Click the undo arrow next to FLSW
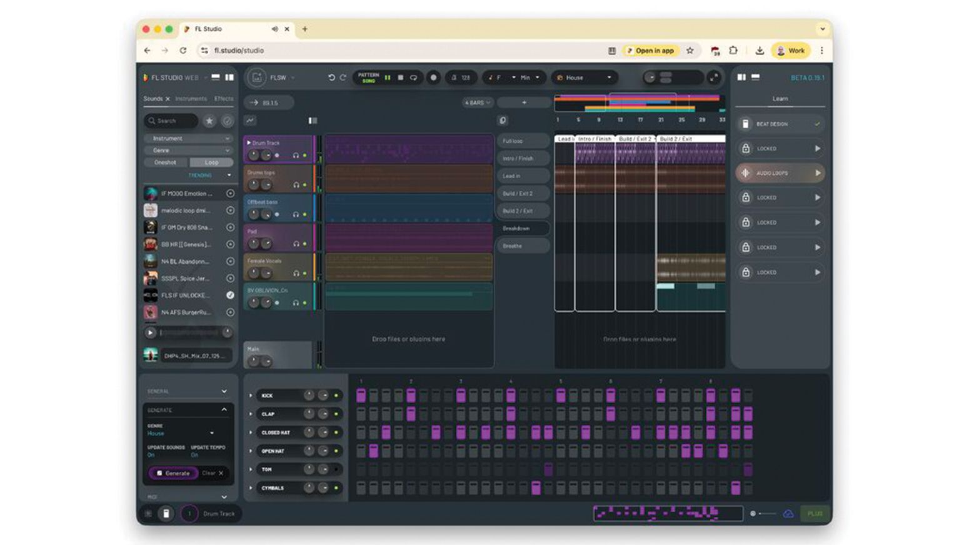Screen dimensions: 969x545 [331, 77]
